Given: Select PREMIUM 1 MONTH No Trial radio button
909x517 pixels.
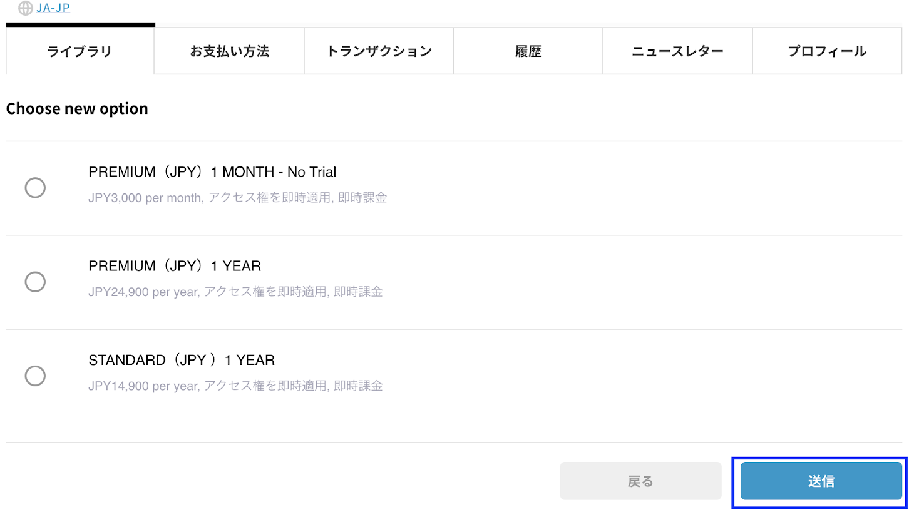Looking at the screenshot, I should (35, 188).
